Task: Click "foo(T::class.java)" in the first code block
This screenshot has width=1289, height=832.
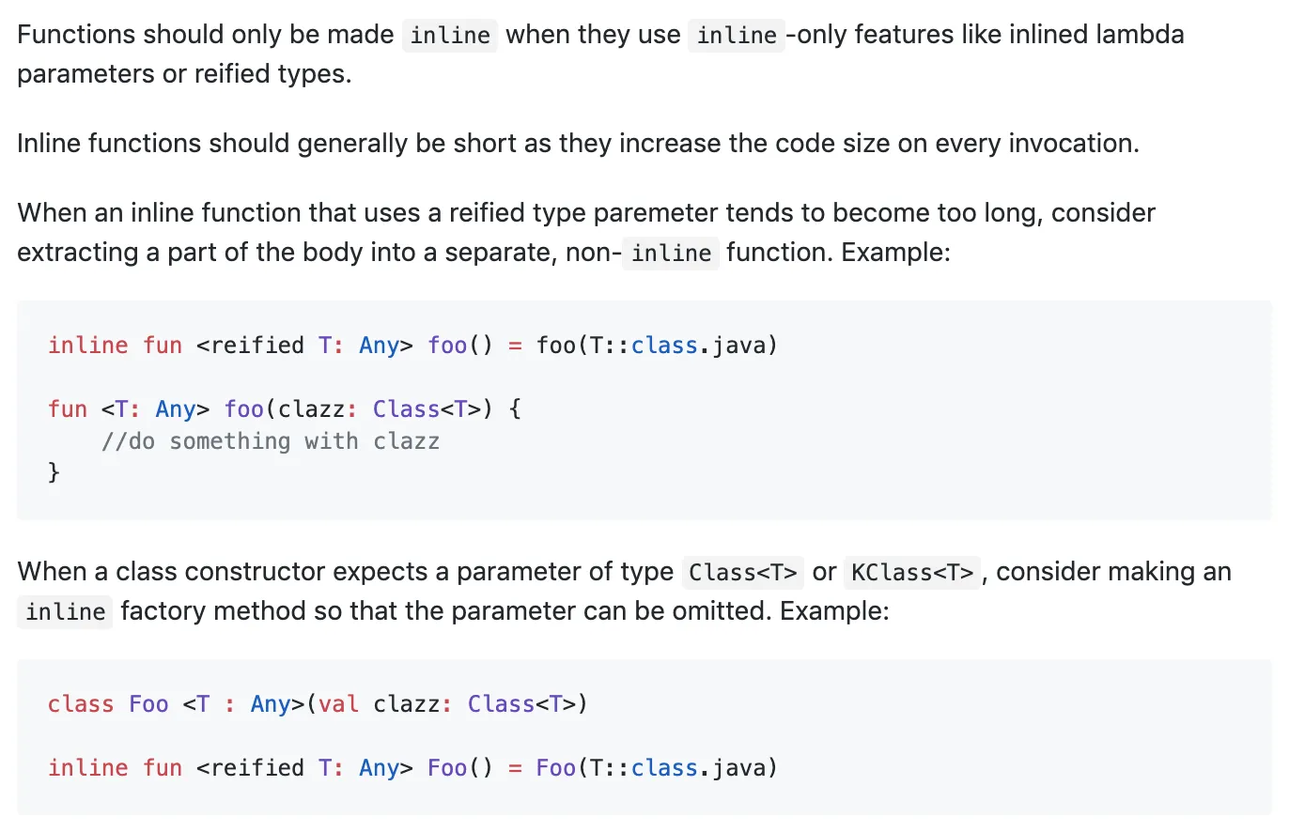Action: pos(657,346)
